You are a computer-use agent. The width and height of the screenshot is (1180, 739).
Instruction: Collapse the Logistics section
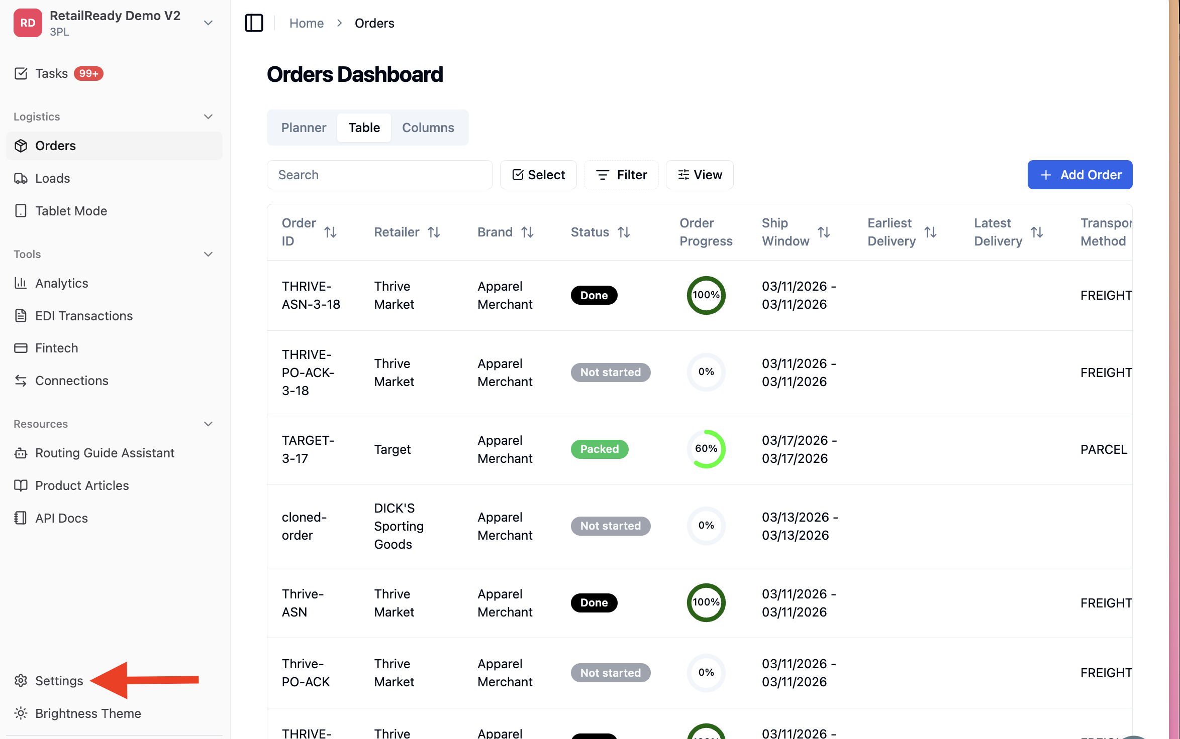208,116
